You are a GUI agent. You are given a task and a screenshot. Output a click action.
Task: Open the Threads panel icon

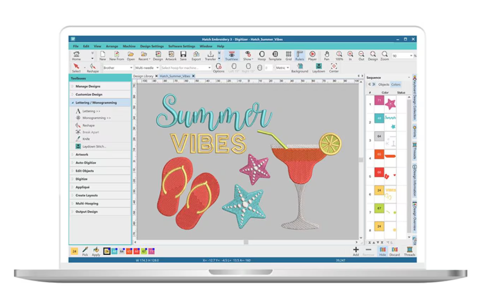coord(409,251)
